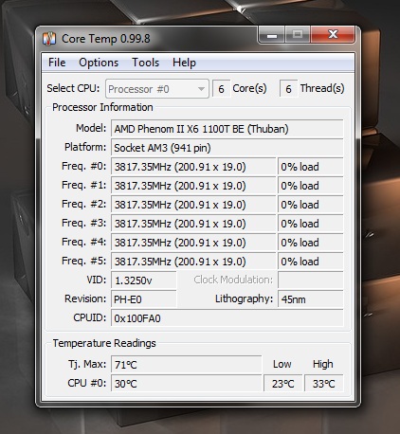
Task: Click the Lithography 45nm field
Action: [310, 299]
